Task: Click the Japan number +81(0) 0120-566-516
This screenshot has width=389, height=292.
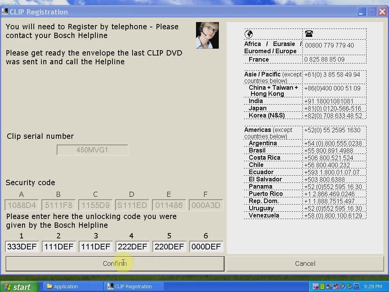Action: (333, 108)
